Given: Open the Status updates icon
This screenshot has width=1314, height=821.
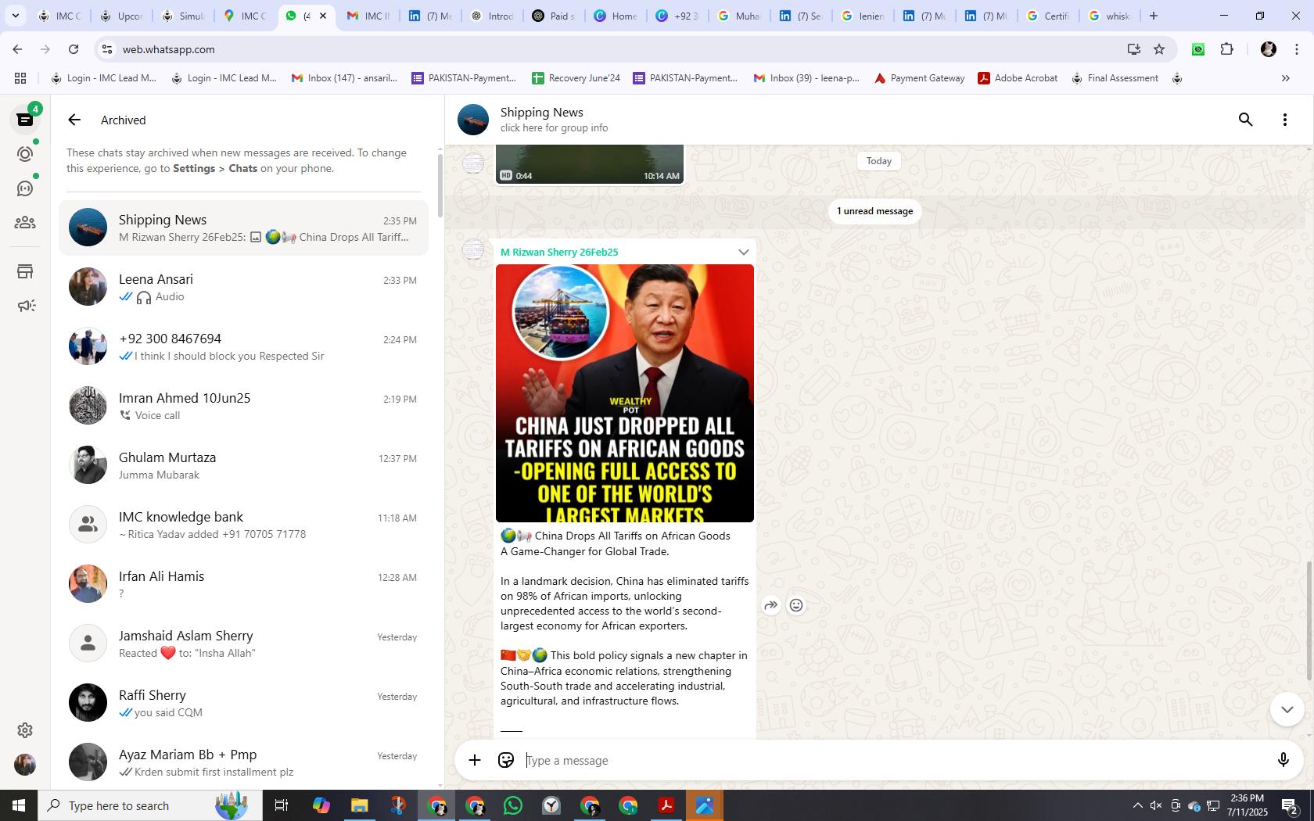Looking at the screenshot, I should click(25, 154).
